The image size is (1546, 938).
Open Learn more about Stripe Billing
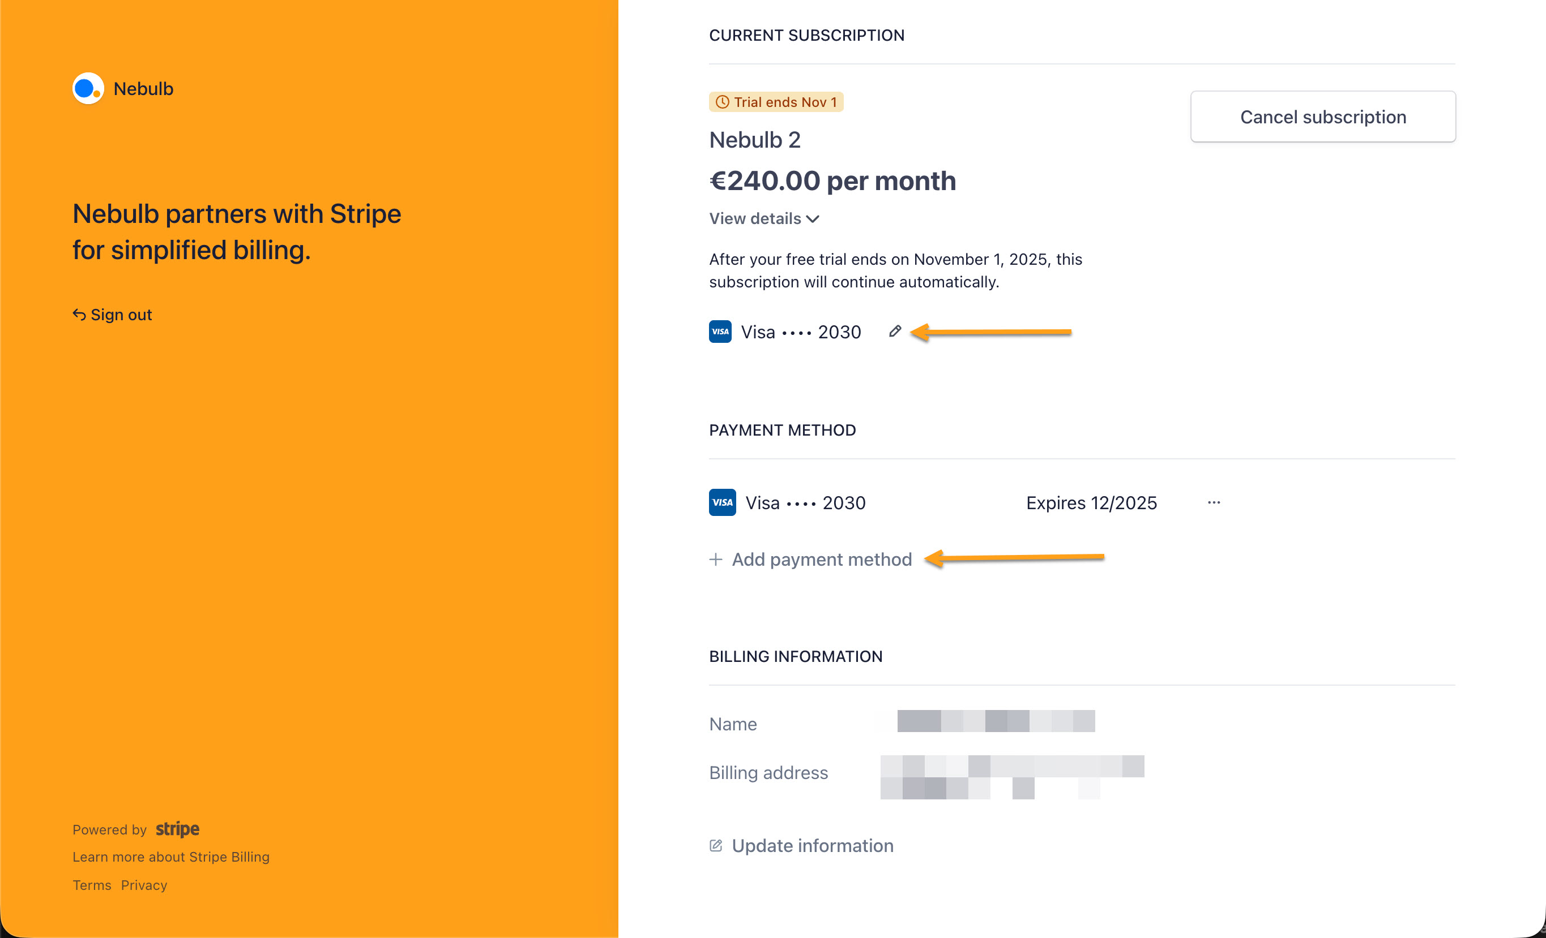(x=170, y=857)
